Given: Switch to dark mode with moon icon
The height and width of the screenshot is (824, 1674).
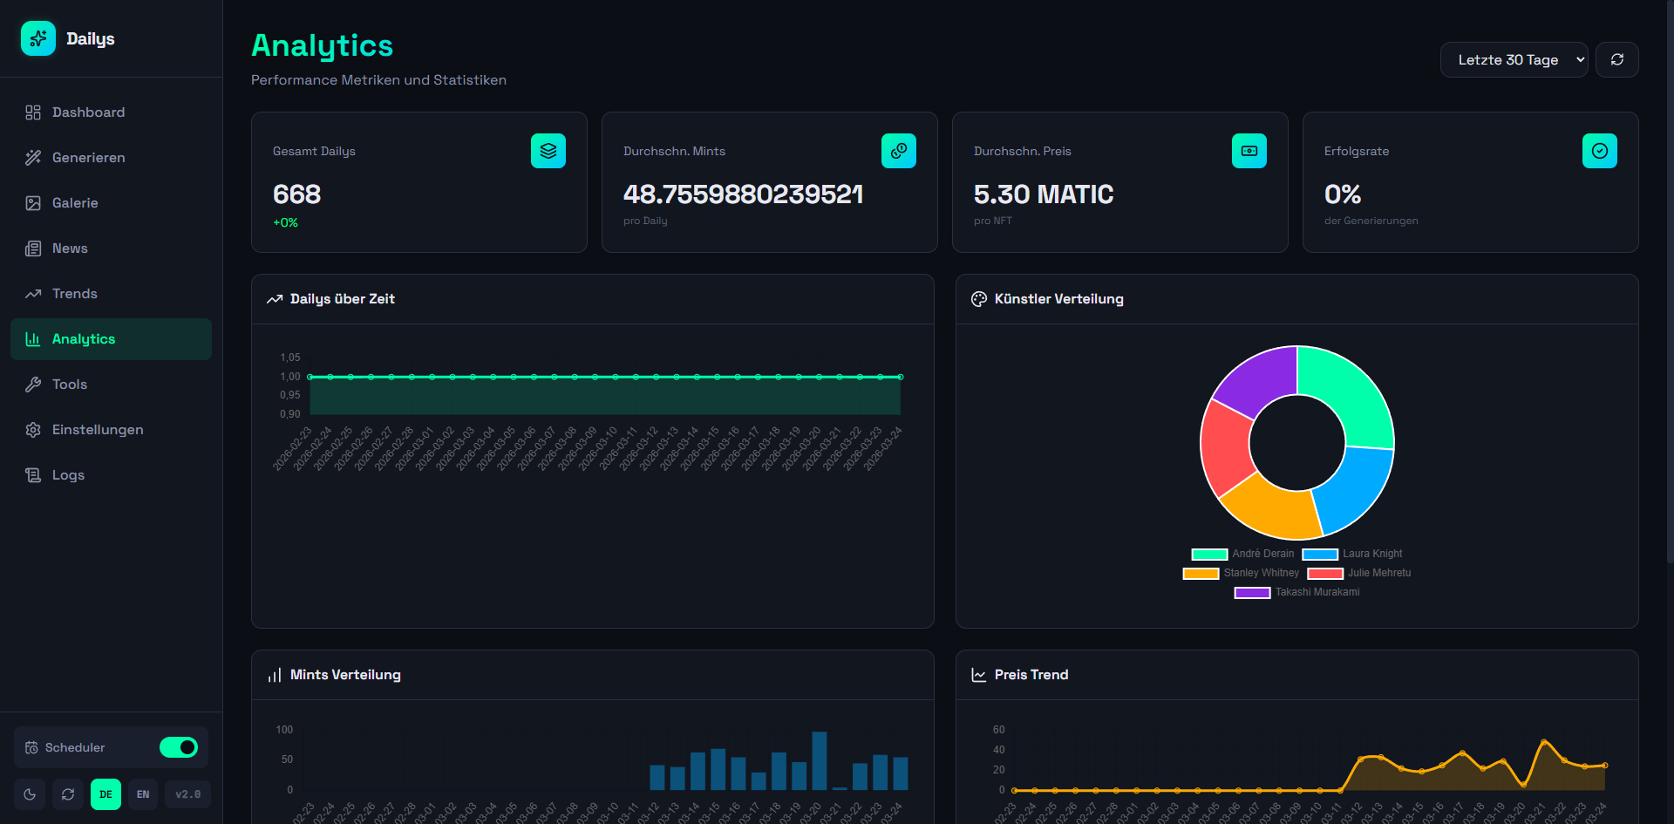Looking at the screenshot, I should [30, 794].
